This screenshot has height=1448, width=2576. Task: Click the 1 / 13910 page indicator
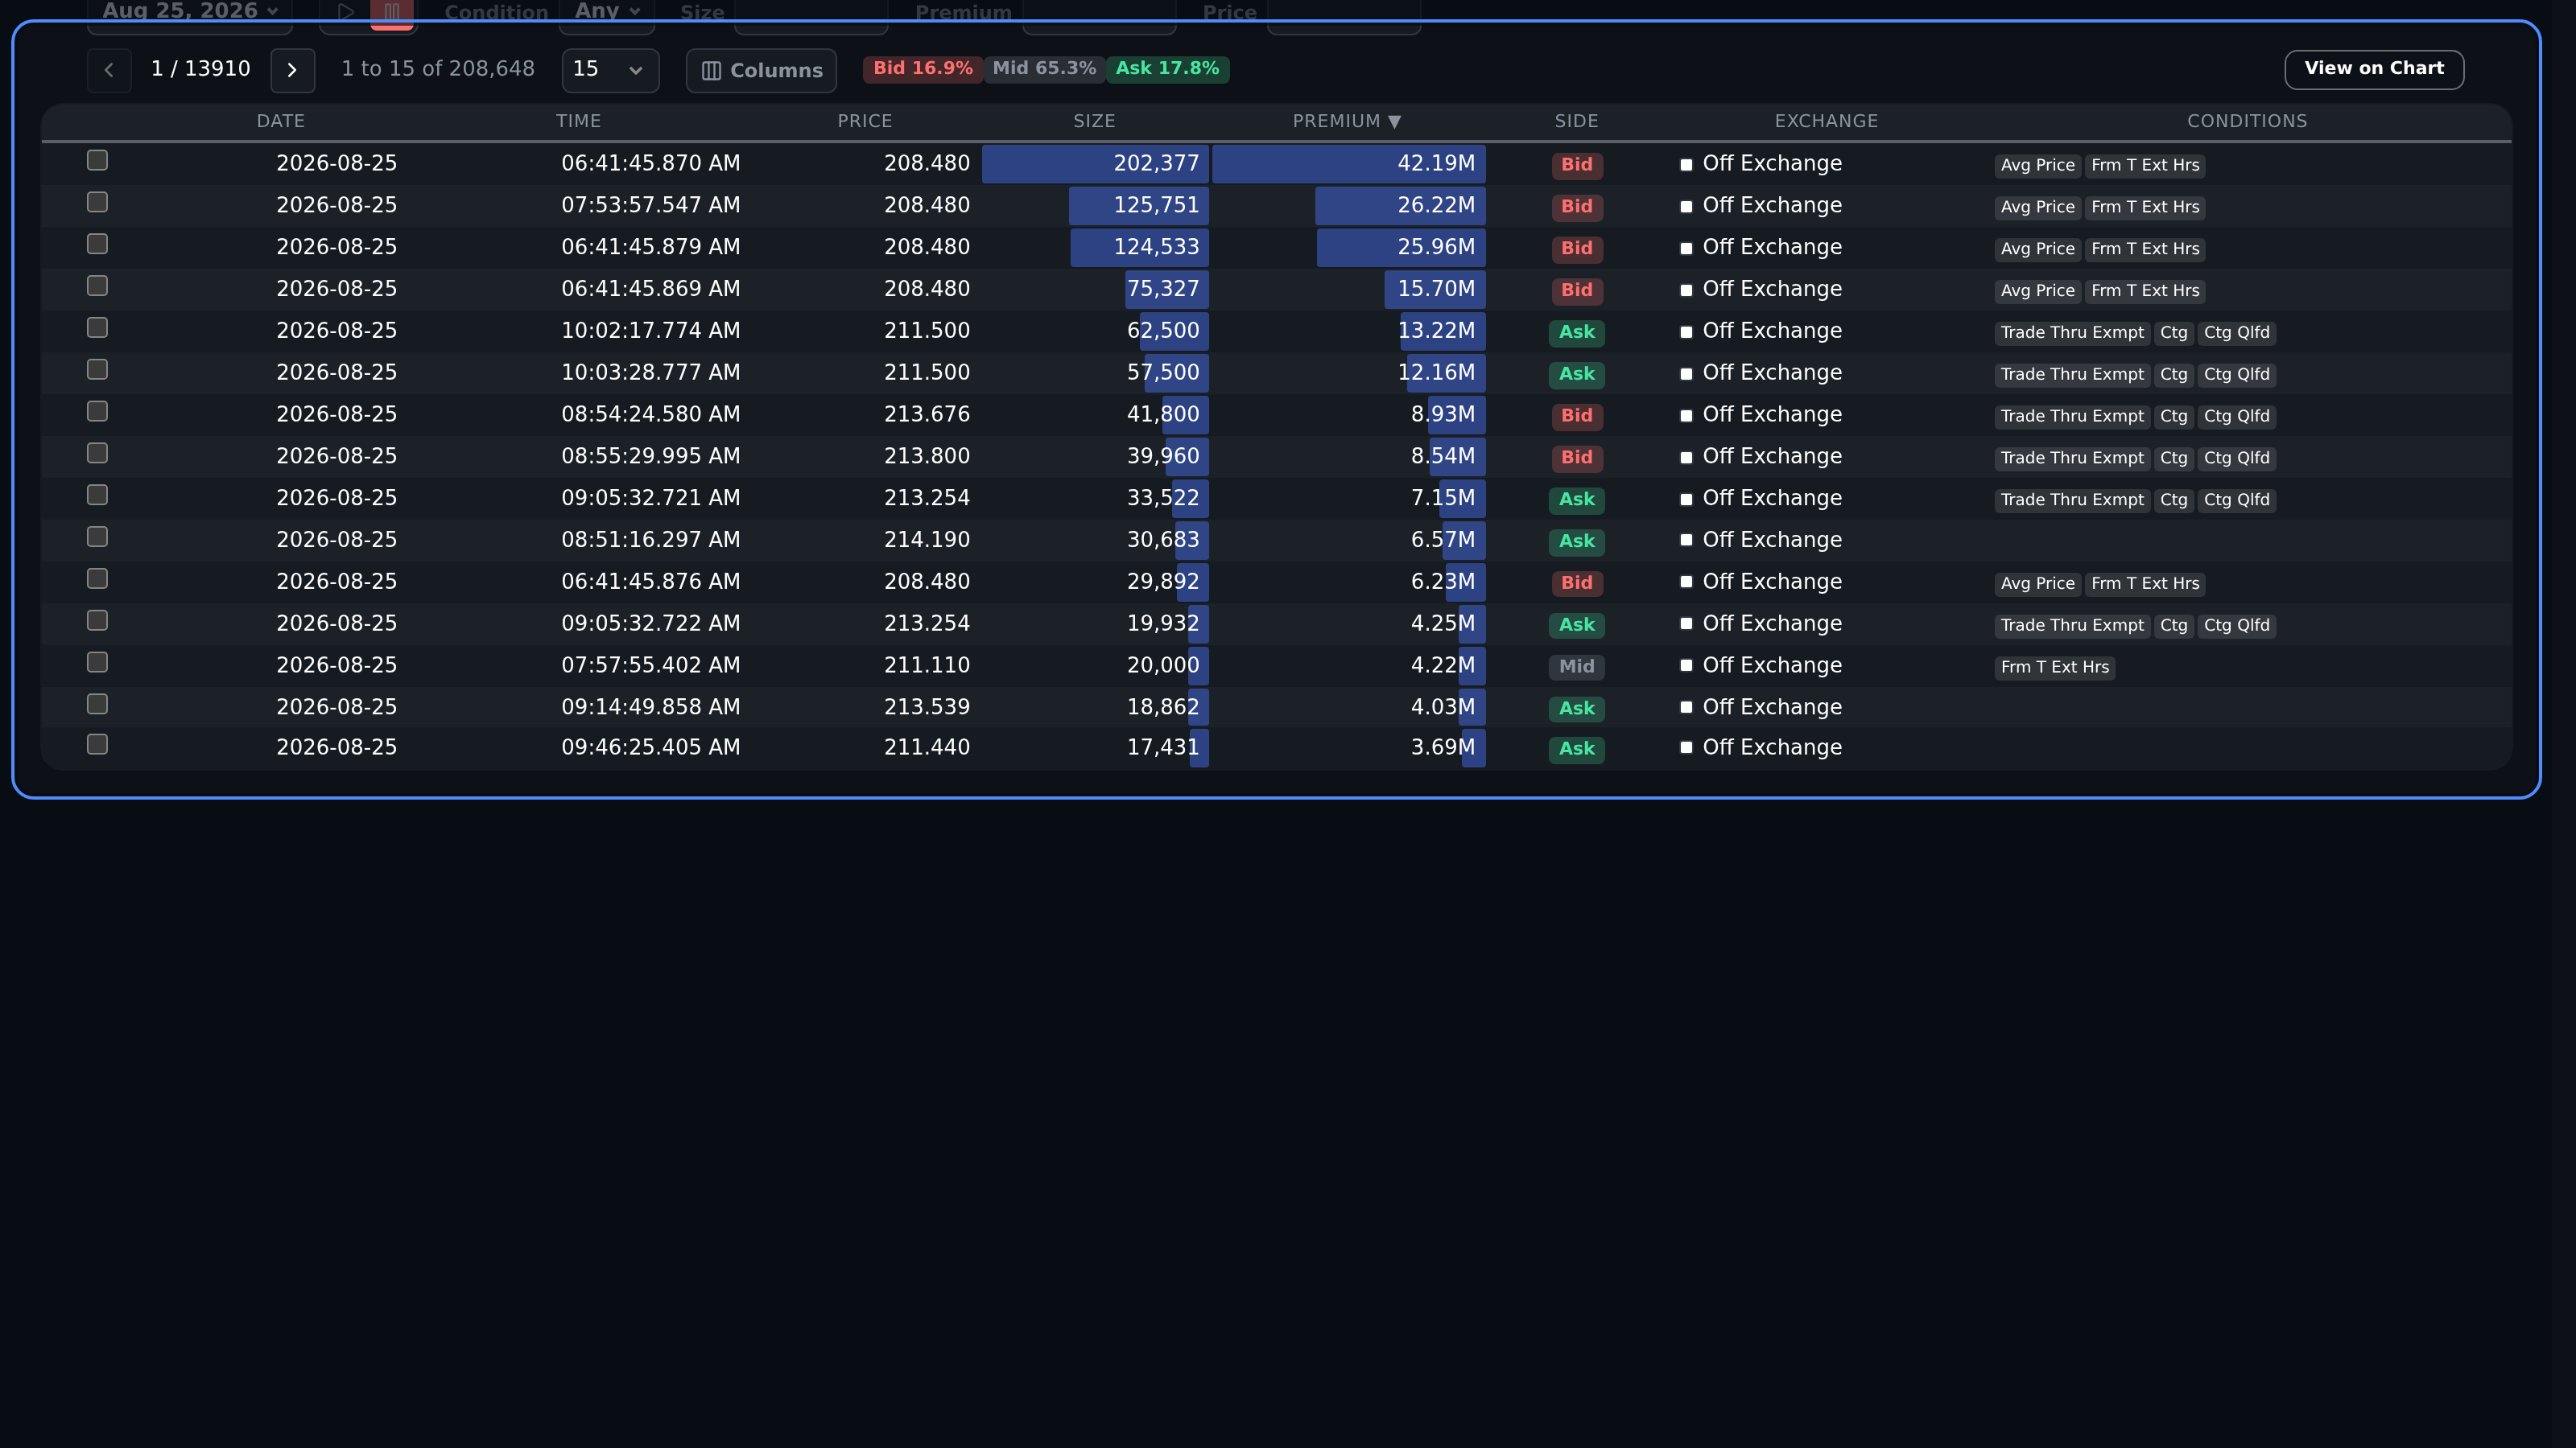200,69
